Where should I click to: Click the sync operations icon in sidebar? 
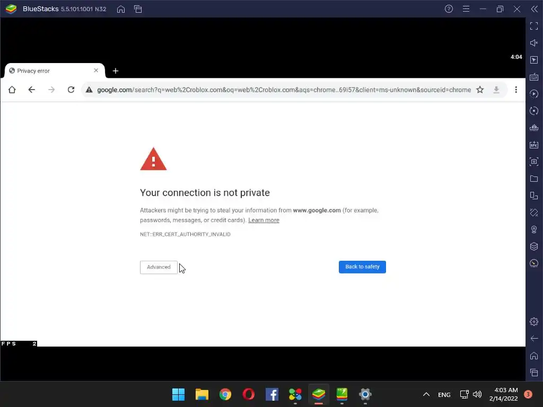(534, 111)
